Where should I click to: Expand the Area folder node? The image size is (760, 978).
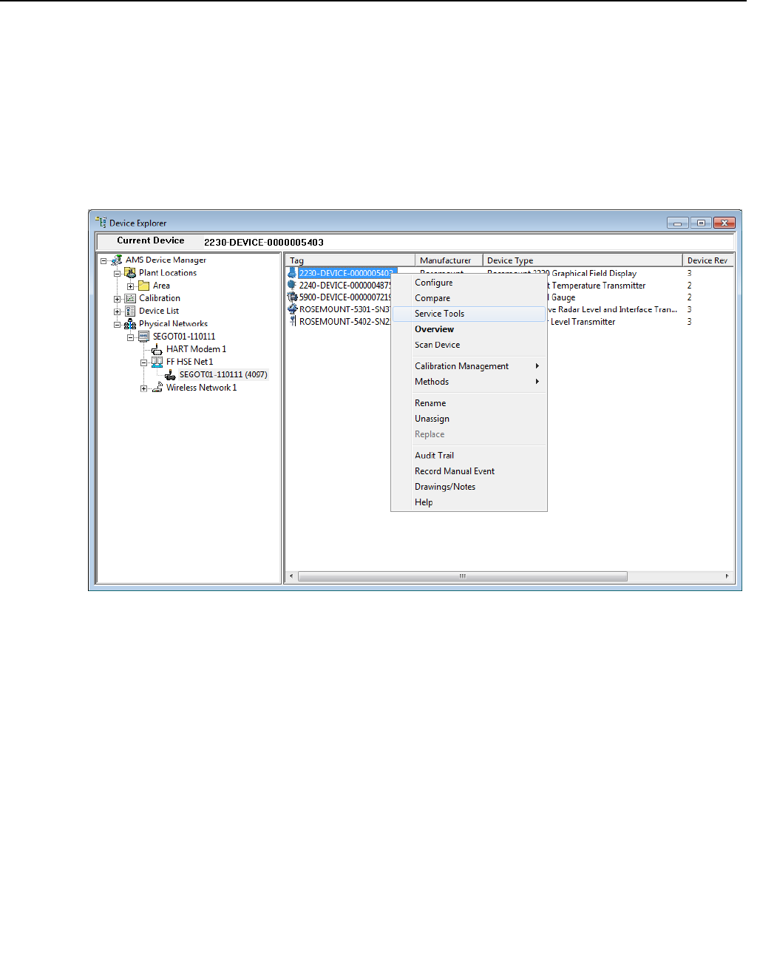coord(130,286)
